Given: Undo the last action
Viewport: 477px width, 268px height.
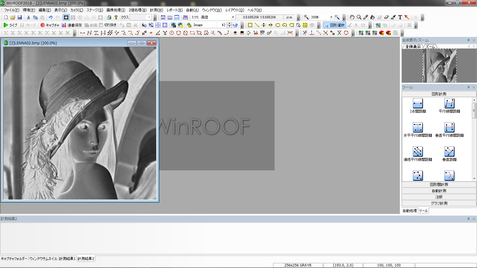Looking at the screenshot, I should pyautogui.click(x=51, y=17).
